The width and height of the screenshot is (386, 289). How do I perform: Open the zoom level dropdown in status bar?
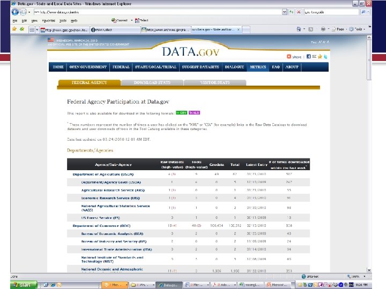point(365,276)
